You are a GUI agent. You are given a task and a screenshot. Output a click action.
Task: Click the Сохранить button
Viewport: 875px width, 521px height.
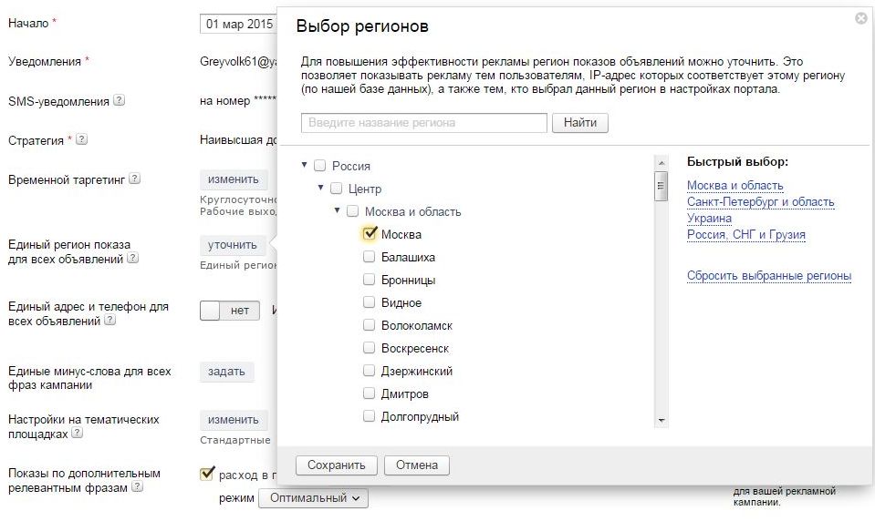pyautogui.click(x=337, y=465)
